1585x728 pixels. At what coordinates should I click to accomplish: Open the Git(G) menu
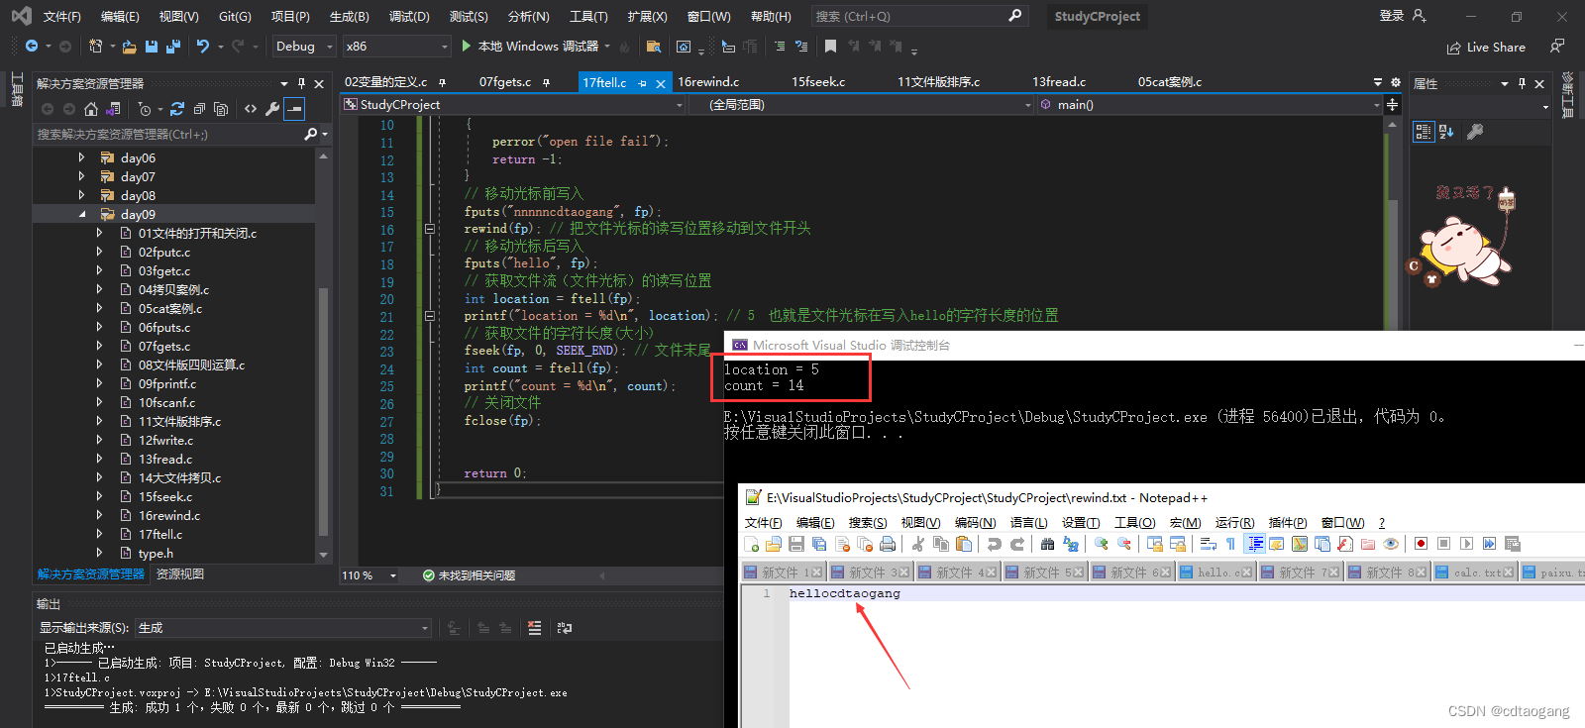coord(235,17)
